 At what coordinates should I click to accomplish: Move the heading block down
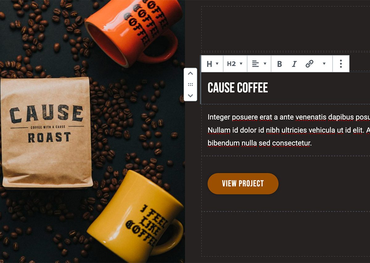[x=191, y=96]
